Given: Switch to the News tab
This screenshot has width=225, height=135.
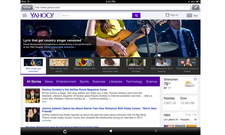Looking at the screenshot, I should click(x=49, y=81).
